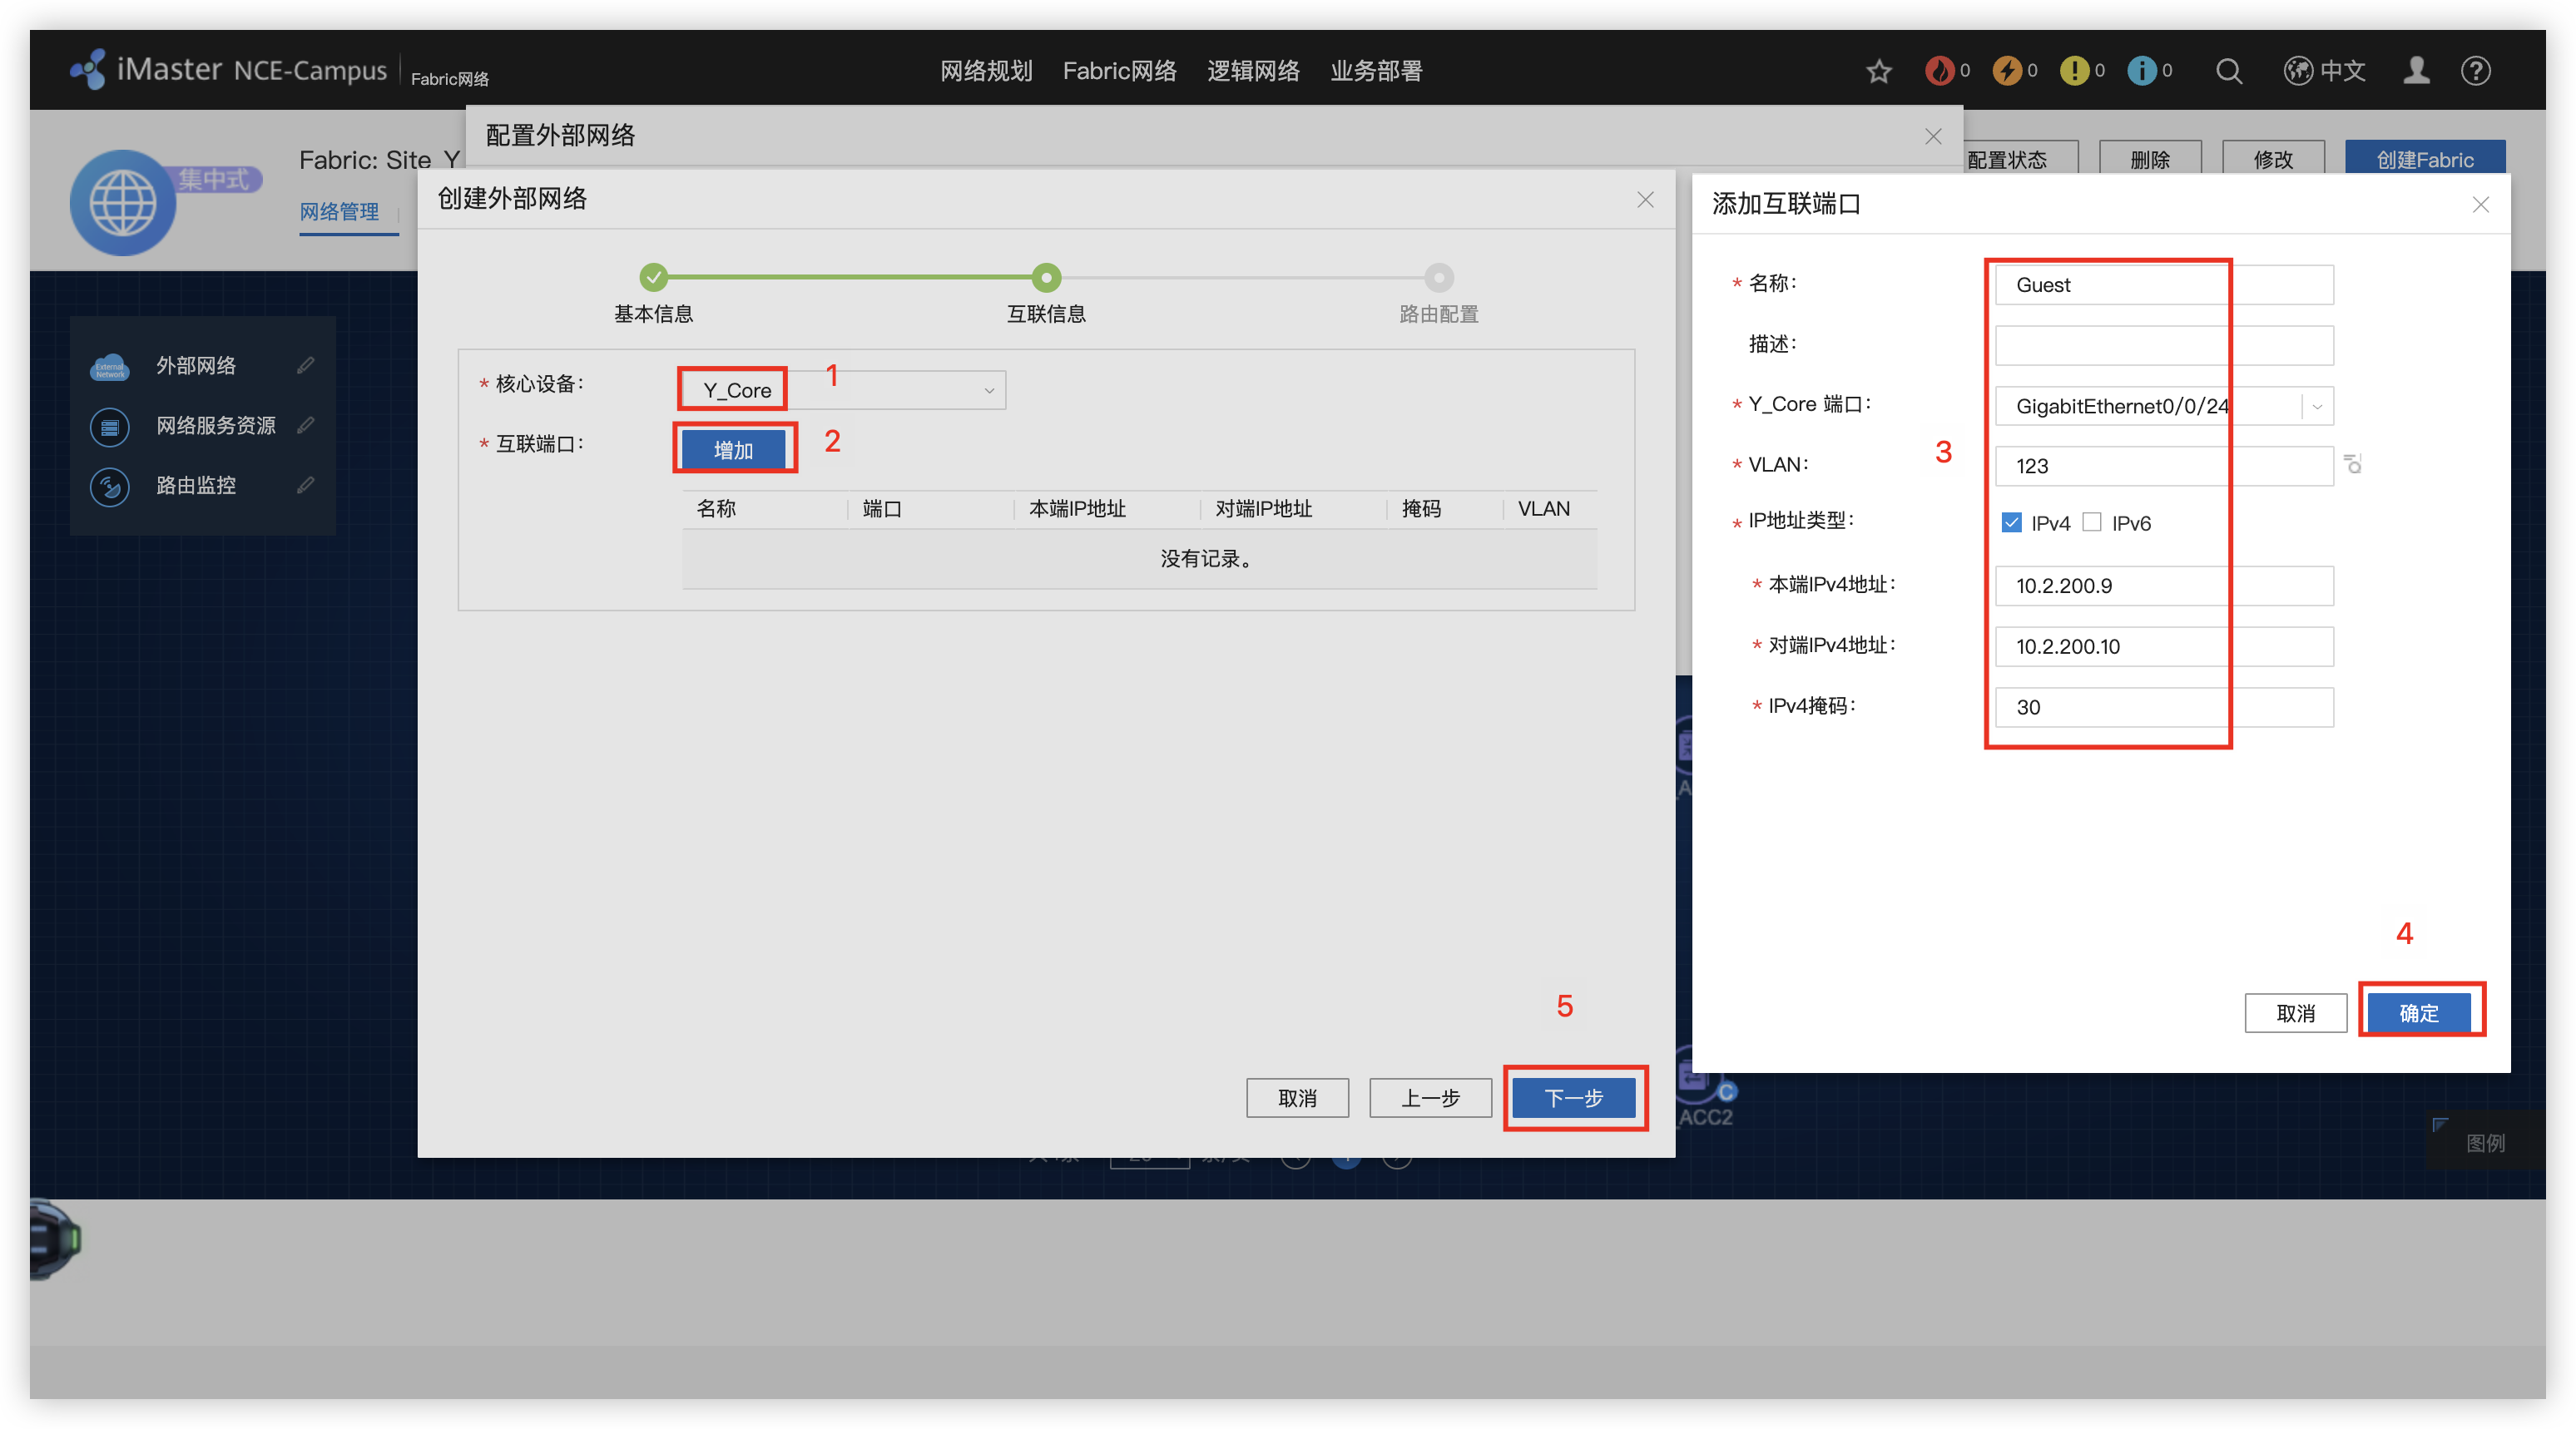Image resolution: width=2576 pixels, height=1429 pixels.
Task: Click 增加 to add interconnect port
Action: pyautogui.click(x=733, y=450)
